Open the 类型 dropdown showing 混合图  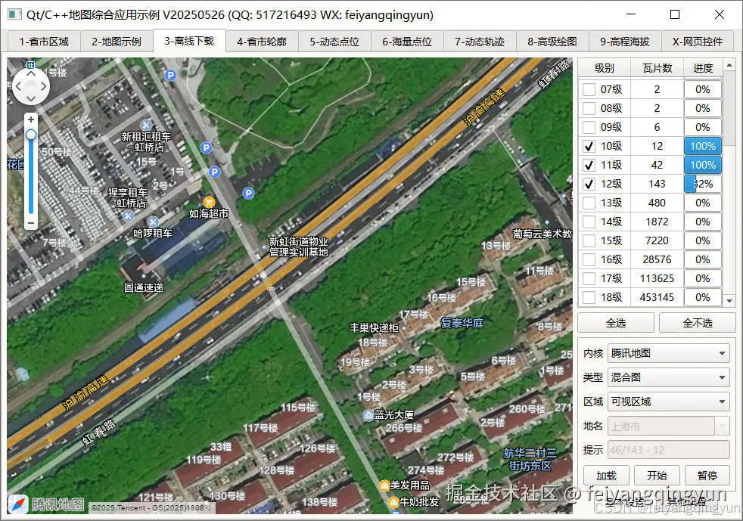point(668,377)
